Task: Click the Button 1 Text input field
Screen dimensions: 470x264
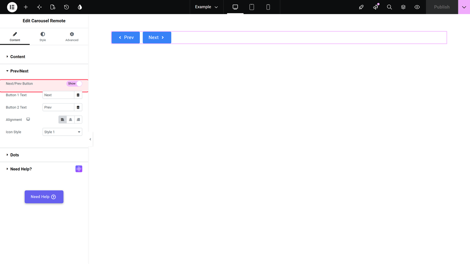Action: (x=58, y=95)
